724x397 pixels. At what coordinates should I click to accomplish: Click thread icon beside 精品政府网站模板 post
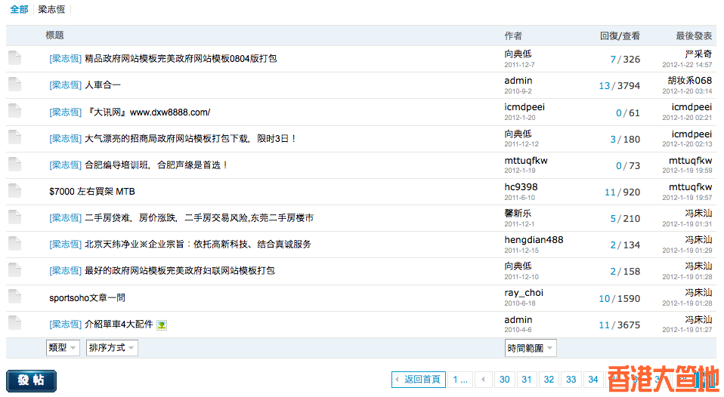(15, 58)
